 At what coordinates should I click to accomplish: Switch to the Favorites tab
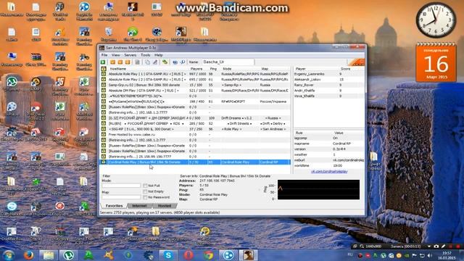click(x=115, y=206)
